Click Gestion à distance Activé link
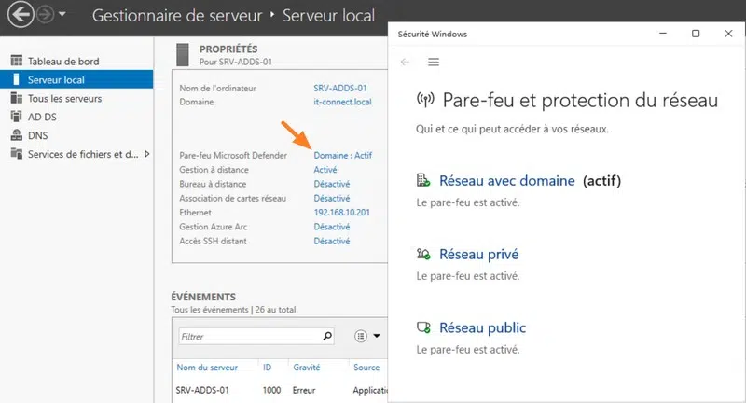Viewport: 746px width, 403px height. point(325,170)
